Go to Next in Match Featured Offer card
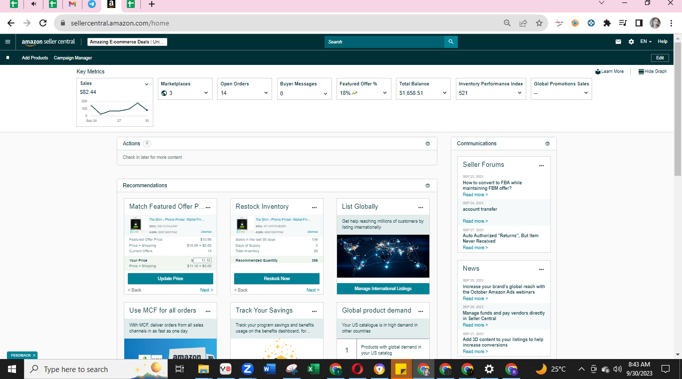Image resolution: width=682 pixels, height=379 pixels. (x=207, y=290)
